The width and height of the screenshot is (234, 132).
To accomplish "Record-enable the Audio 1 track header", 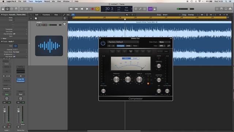I will coord(44,25).
